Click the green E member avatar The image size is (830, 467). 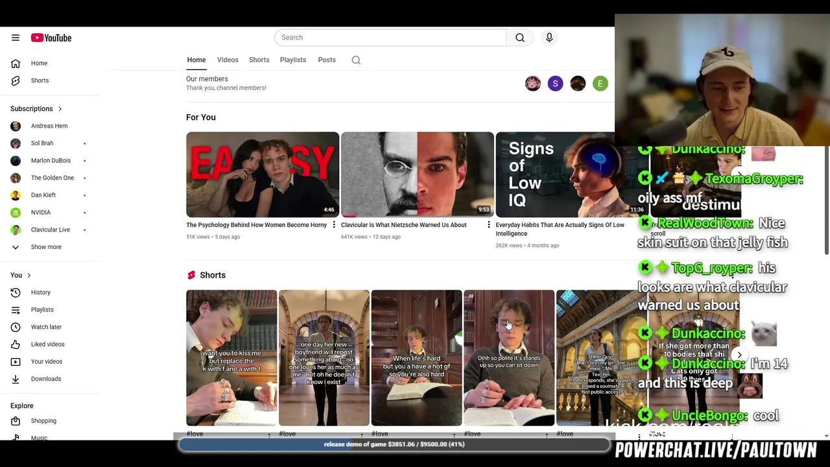[x=600, y=84]
